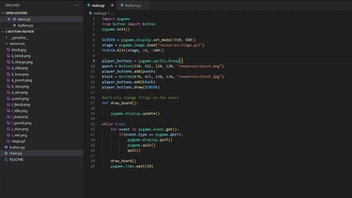The width and height of the screenshot is (352, 198).
Task: Collapse the 2 Button Fighter folder section
Action: pos(3,32)
